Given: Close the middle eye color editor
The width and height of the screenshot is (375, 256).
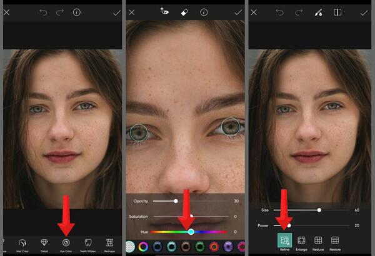Looking at the screenshot, I should (x=132, y=12).
